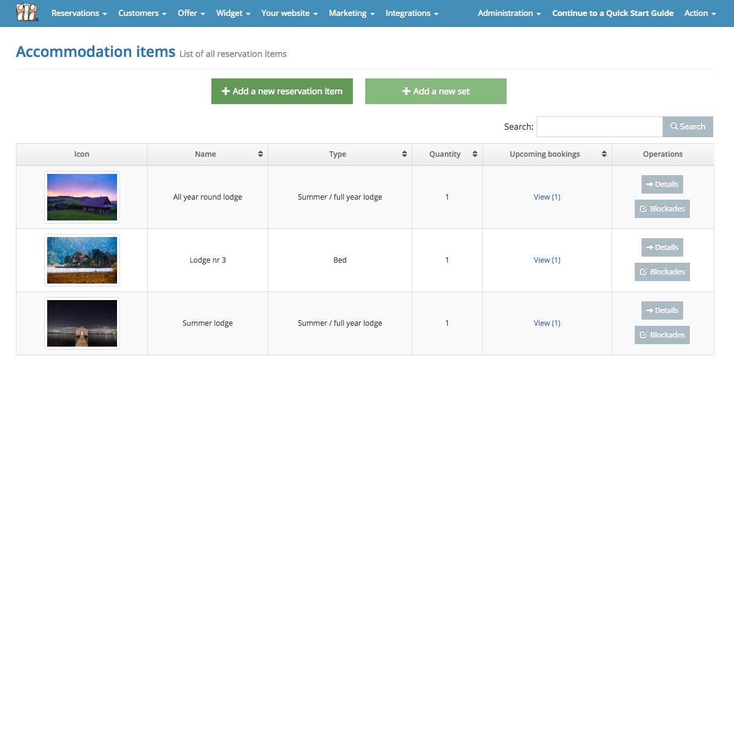Focus the Search text field
Viewport: 734px width, 741px height.
point(599,127)
